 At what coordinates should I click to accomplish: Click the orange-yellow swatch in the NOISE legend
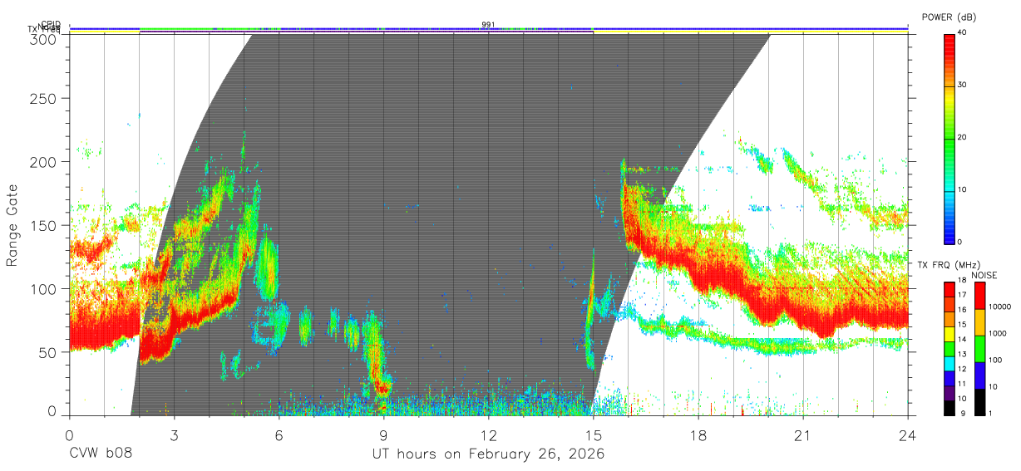pos(979,322)
